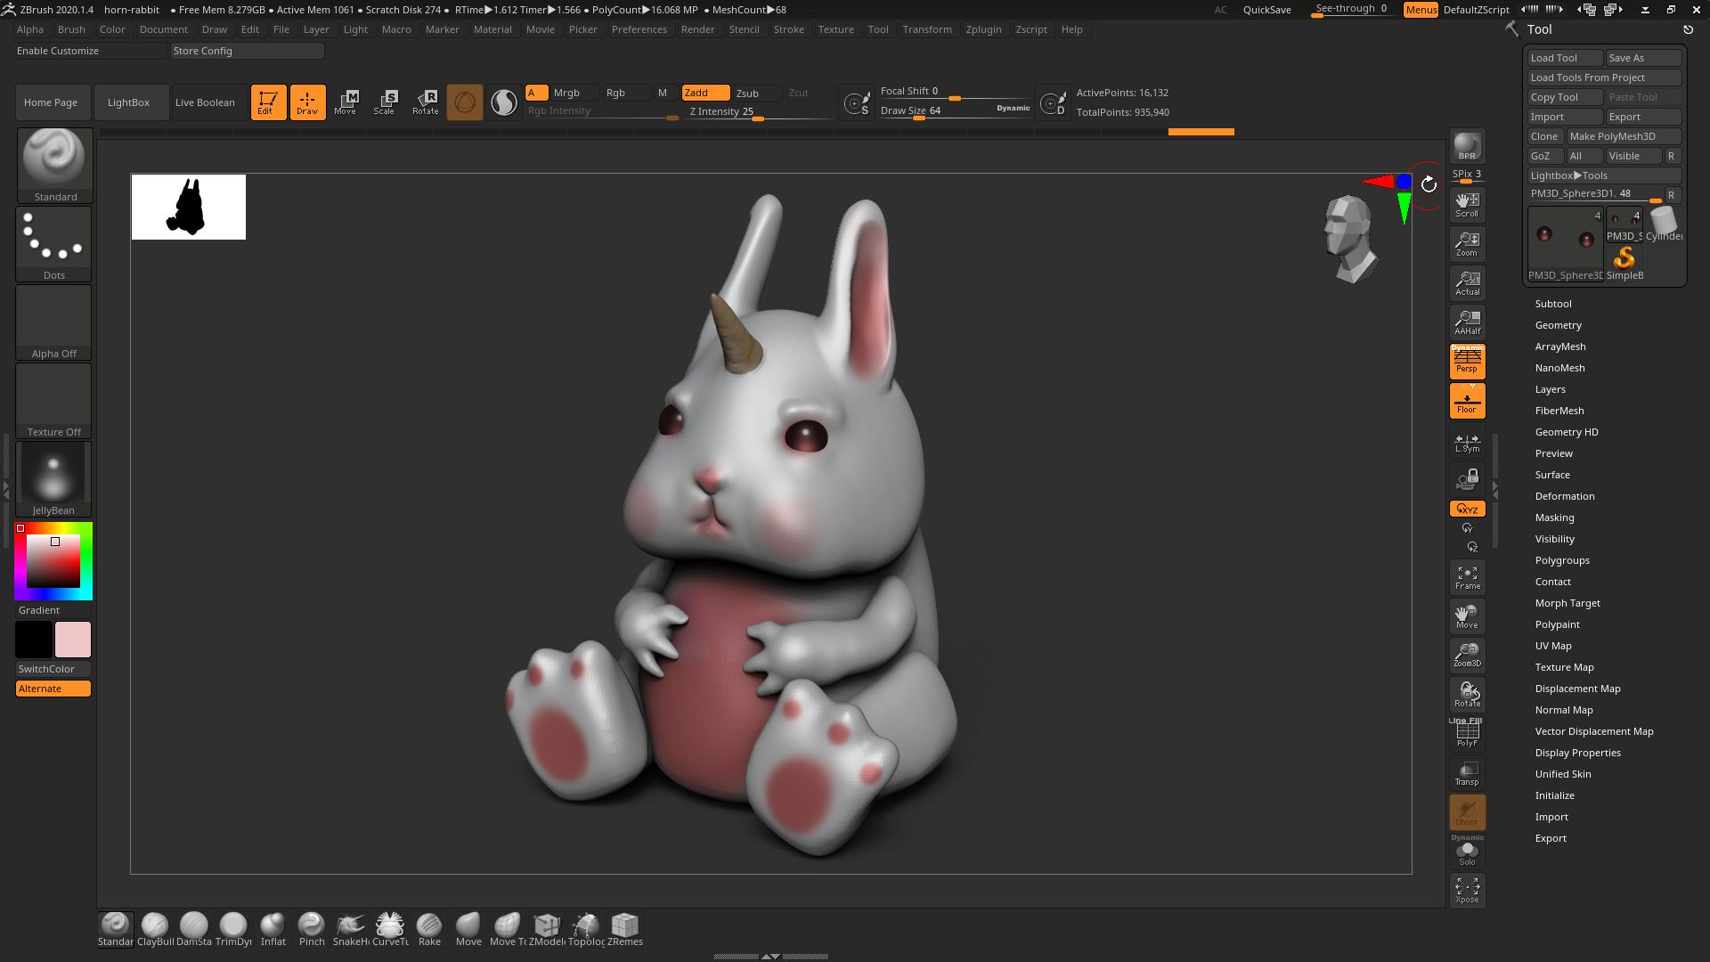
Task: Open the Stroke menu
Action: (x=788, y=29)
